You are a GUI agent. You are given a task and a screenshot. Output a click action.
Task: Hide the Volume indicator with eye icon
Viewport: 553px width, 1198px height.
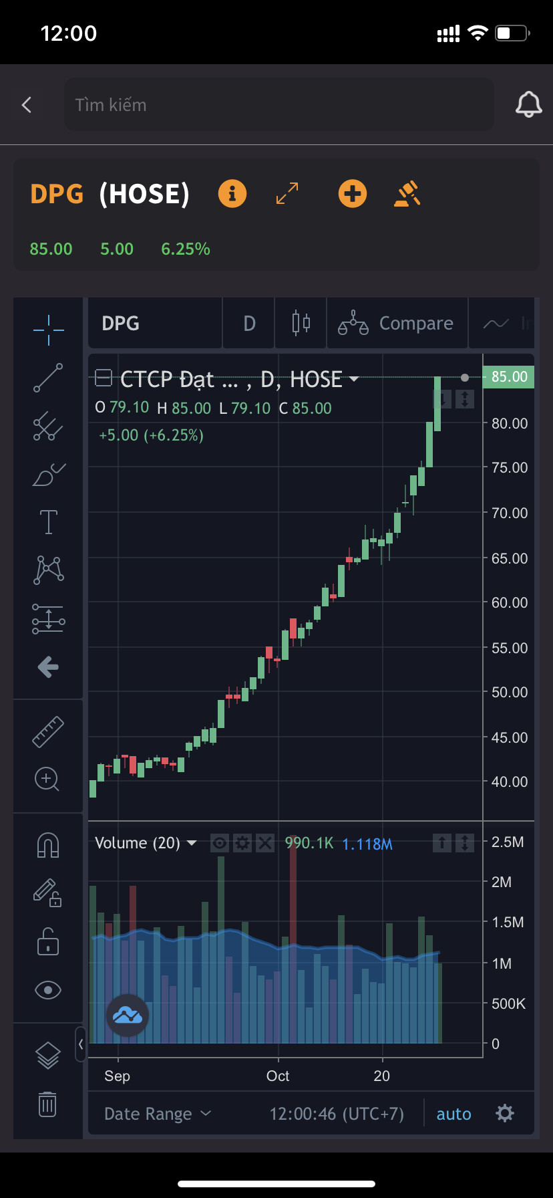220,843
